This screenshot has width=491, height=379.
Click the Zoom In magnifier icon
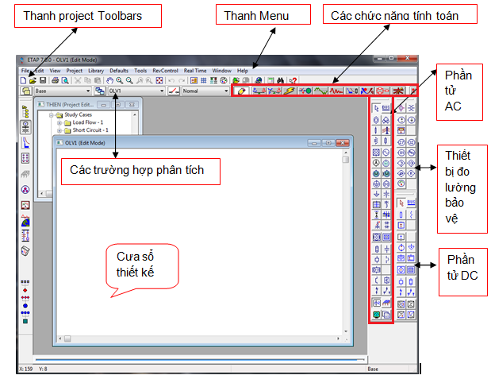tap(119, 80)
